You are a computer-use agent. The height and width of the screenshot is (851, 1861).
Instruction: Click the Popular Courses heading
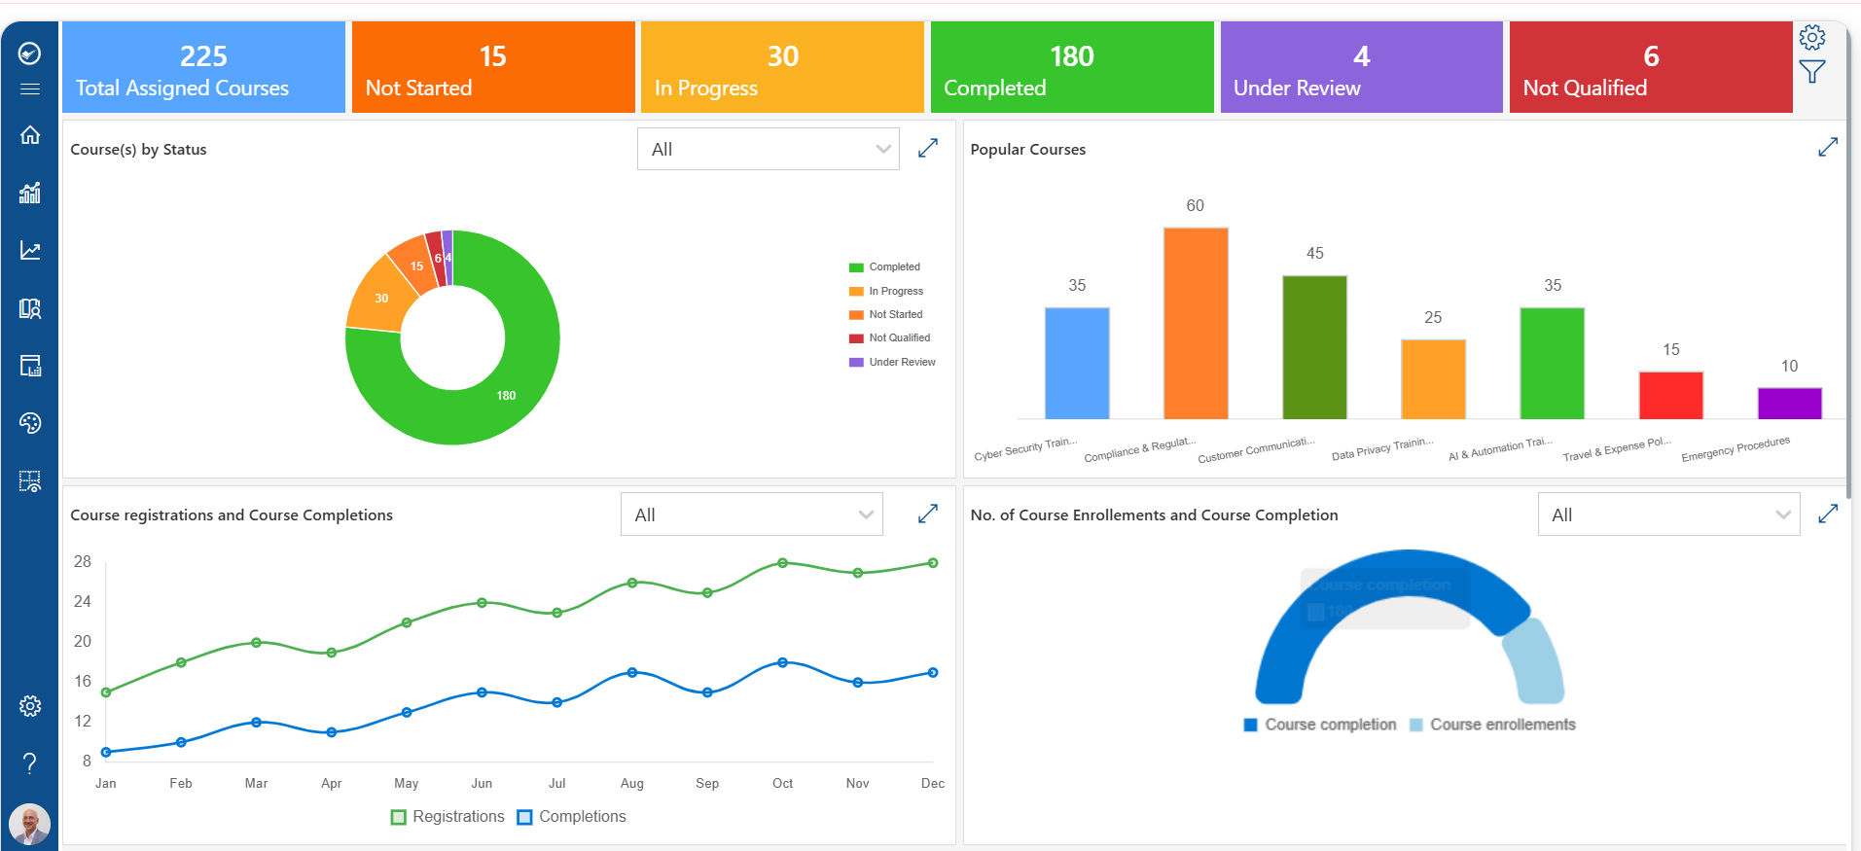(1028, 149)
